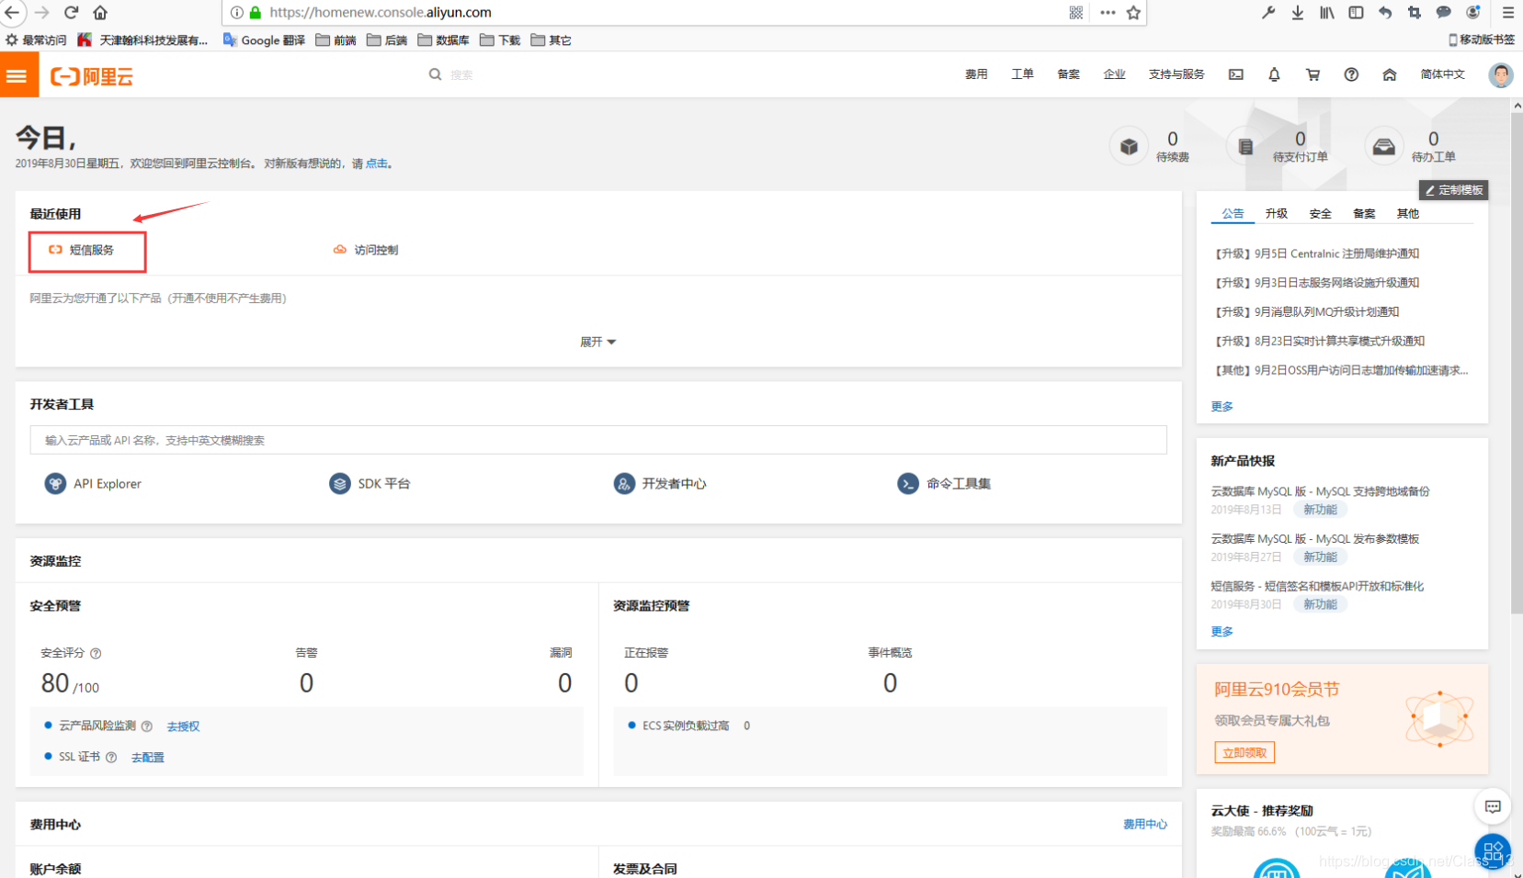Click the 定制模板 button
Screen dimensions: 1523x878
[x=1453, y=190]
